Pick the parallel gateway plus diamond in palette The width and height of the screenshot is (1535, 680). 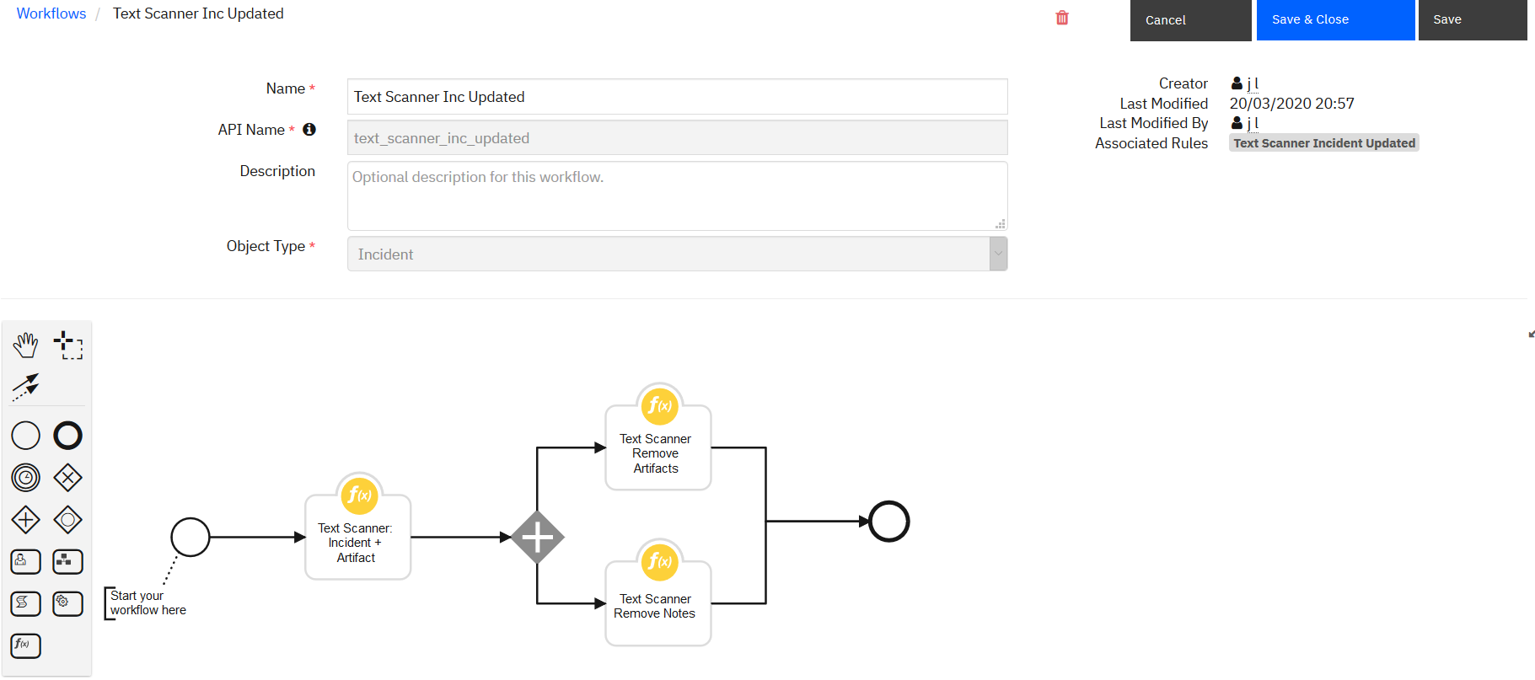pos(25,520)
